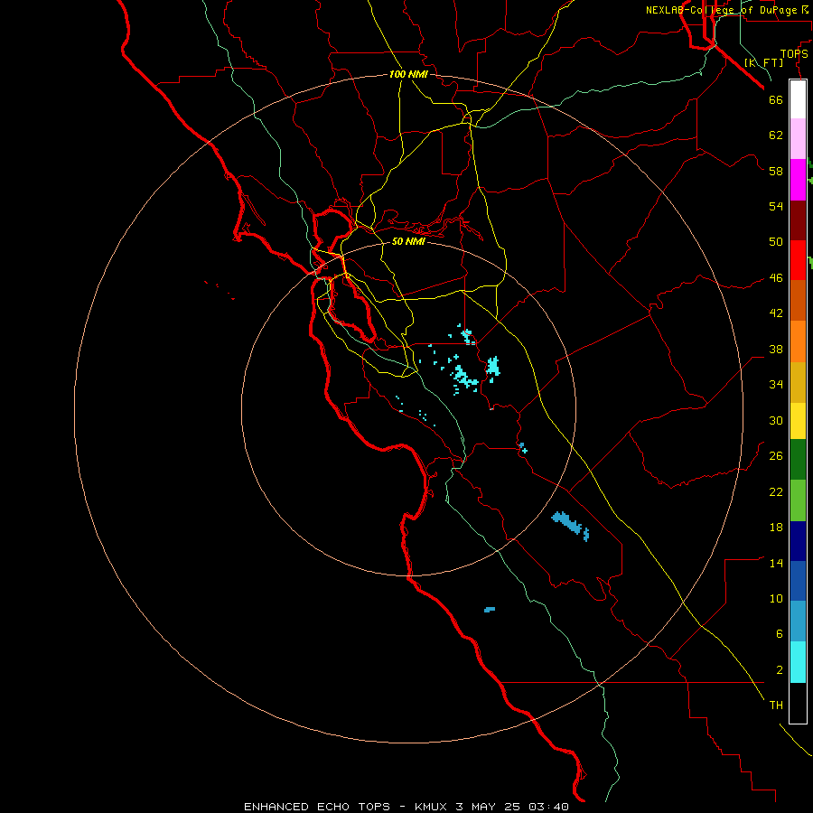Screen dimensions: 813x813
Task: Click the navy blue legend swatch
Action: [798, 541]
